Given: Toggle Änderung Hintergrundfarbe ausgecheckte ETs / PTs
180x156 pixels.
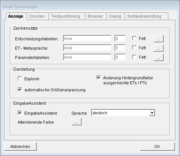Looking at the screenshot, I should tap(99, 77).
